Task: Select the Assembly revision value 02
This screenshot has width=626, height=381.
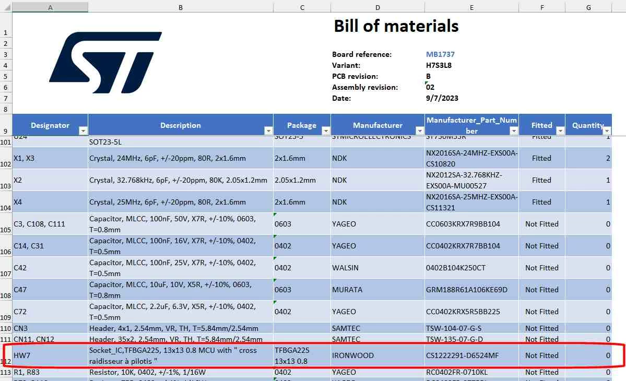Action: (430, 87)
